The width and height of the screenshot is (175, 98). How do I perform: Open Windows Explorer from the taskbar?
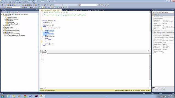(x=14, y=96)
